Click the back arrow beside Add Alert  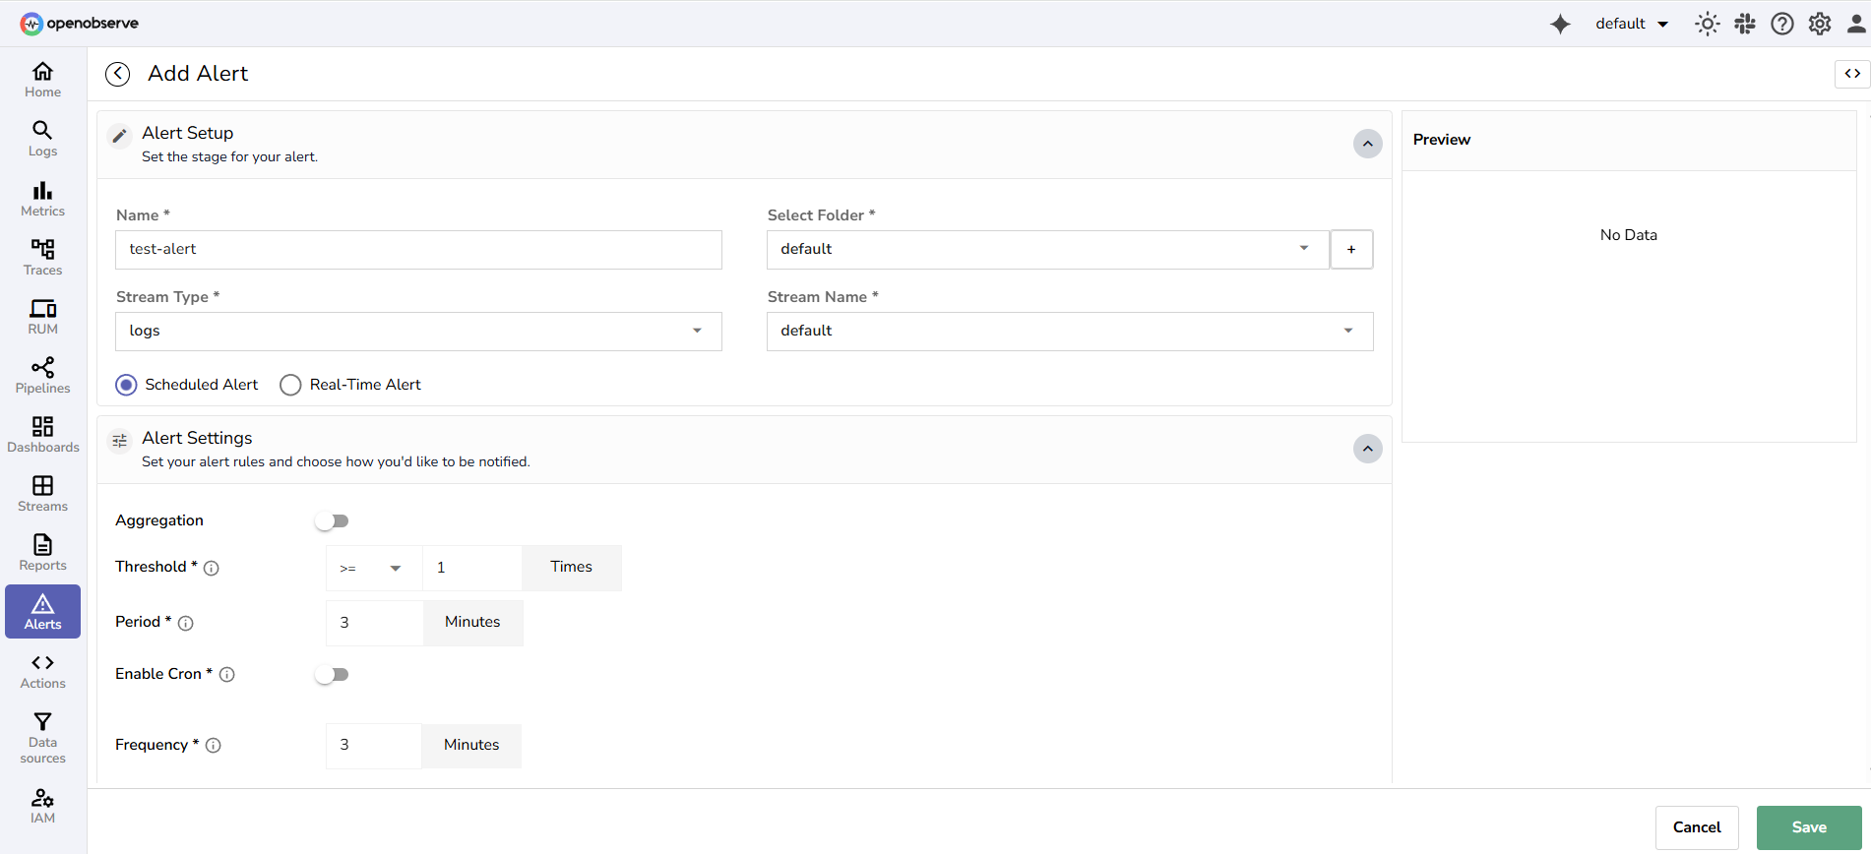click(117, 74)
